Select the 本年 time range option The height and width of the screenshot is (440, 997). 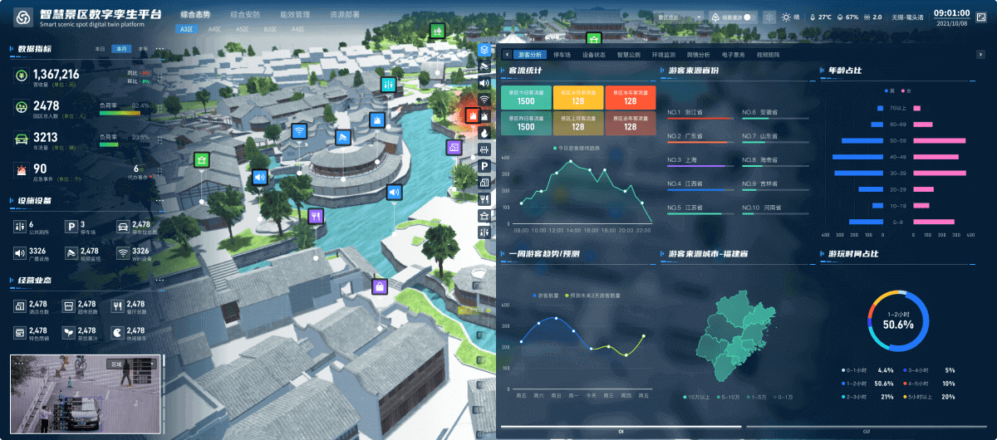pyautogui.click(x=144, y=49)
